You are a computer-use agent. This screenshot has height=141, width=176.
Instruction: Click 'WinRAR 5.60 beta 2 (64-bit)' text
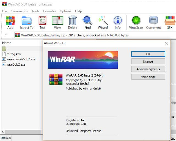point(85,75)
